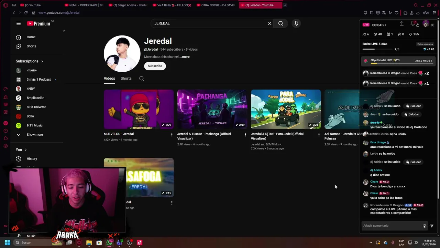Expand Show more subscriptions
The width and height of the screenshot is (440, 248).
[30, 135]
